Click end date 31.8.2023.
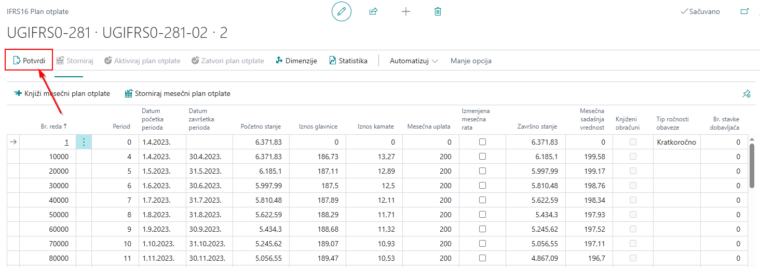 point(205,215)
